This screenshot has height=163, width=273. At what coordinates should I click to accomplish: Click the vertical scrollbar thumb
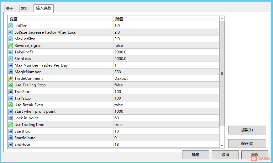pyautogui.click(x=222, y=73)
